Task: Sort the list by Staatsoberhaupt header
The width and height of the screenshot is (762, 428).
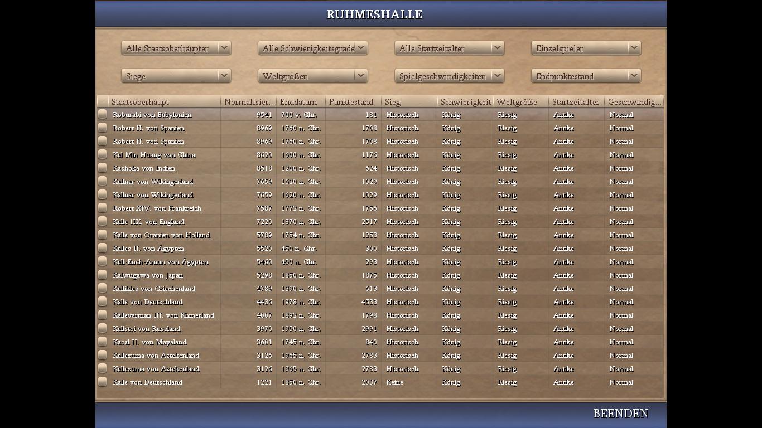Action: tap(164, 102)
